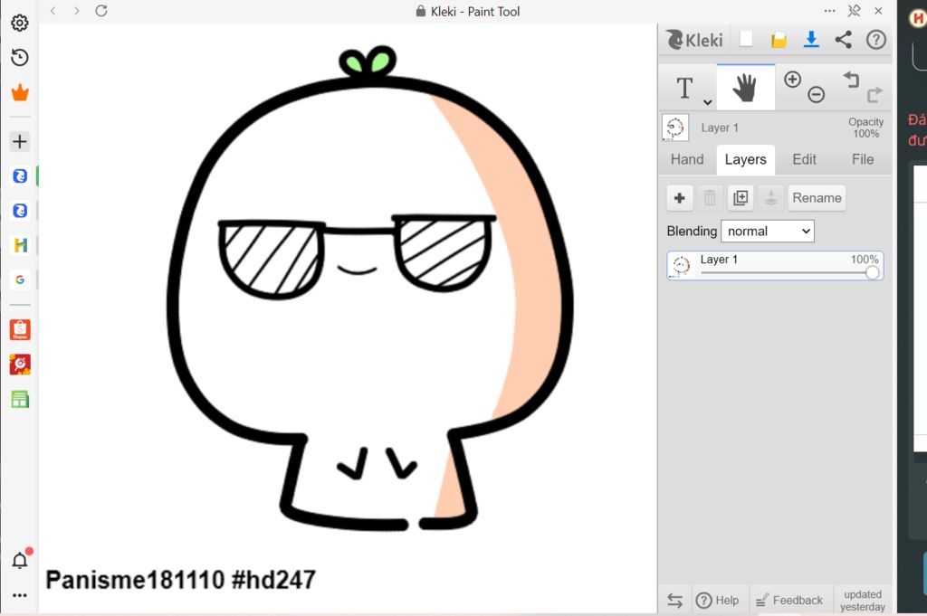Unpin the Kleki side panel

click(854, 11)
